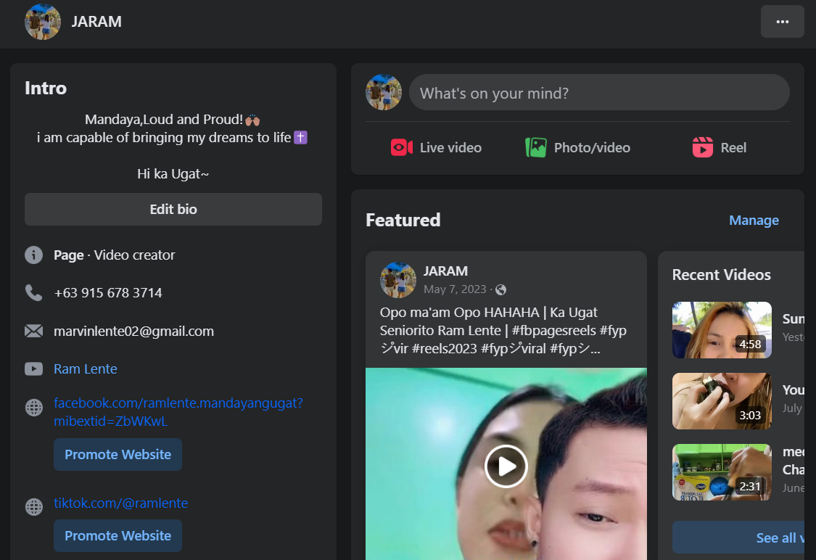Click the phone icon beside the number
The width and height of the screenshot is (816, 560).
tap(34, 292)
